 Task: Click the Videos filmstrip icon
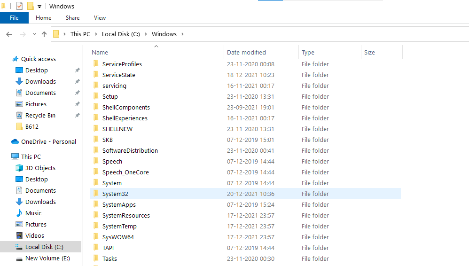point(19,236)
